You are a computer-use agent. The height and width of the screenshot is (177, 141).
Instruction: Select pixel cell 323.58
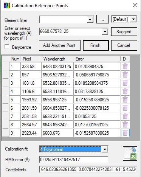31,67
